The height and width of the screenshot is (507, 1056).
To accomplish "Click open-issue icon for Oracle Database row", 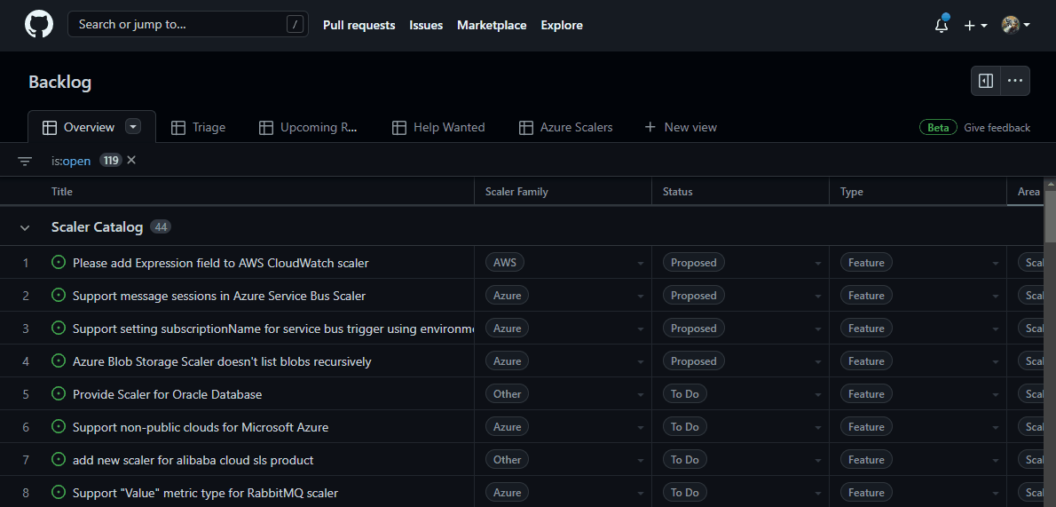I will tap(59, 393).
